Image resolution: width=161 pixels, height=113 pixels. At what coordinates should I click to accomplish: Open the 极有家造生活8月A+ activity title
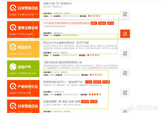(63, 82)
